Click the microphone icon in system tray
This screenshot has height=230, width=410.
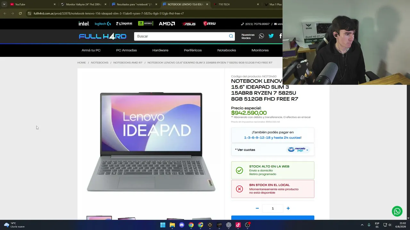tap(369, 225)
